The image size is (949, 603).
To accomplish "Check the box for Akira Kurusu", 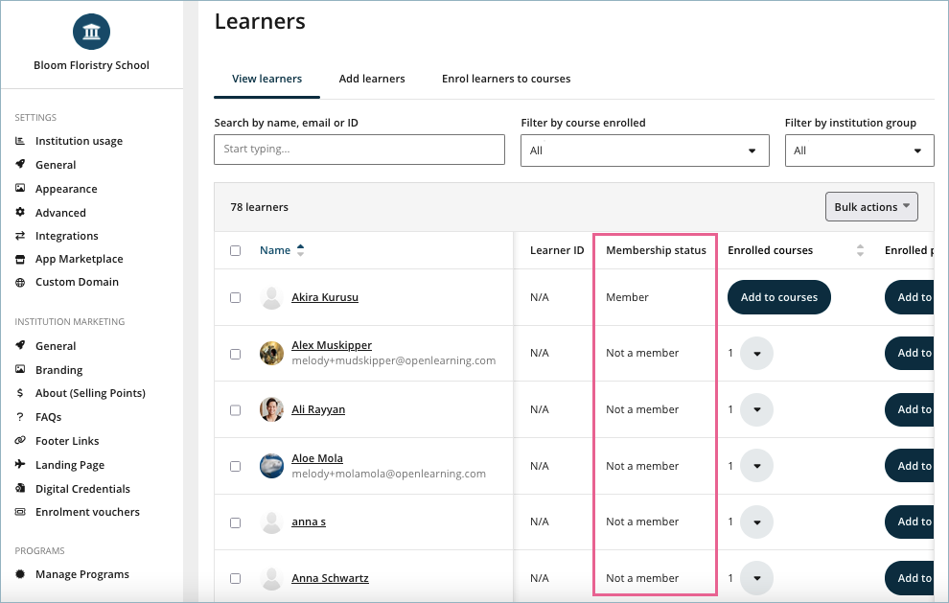I will 236,297.
